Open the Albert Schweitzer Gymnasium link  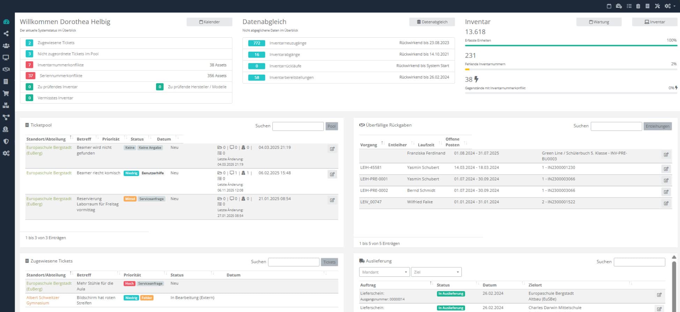point(43,300)
